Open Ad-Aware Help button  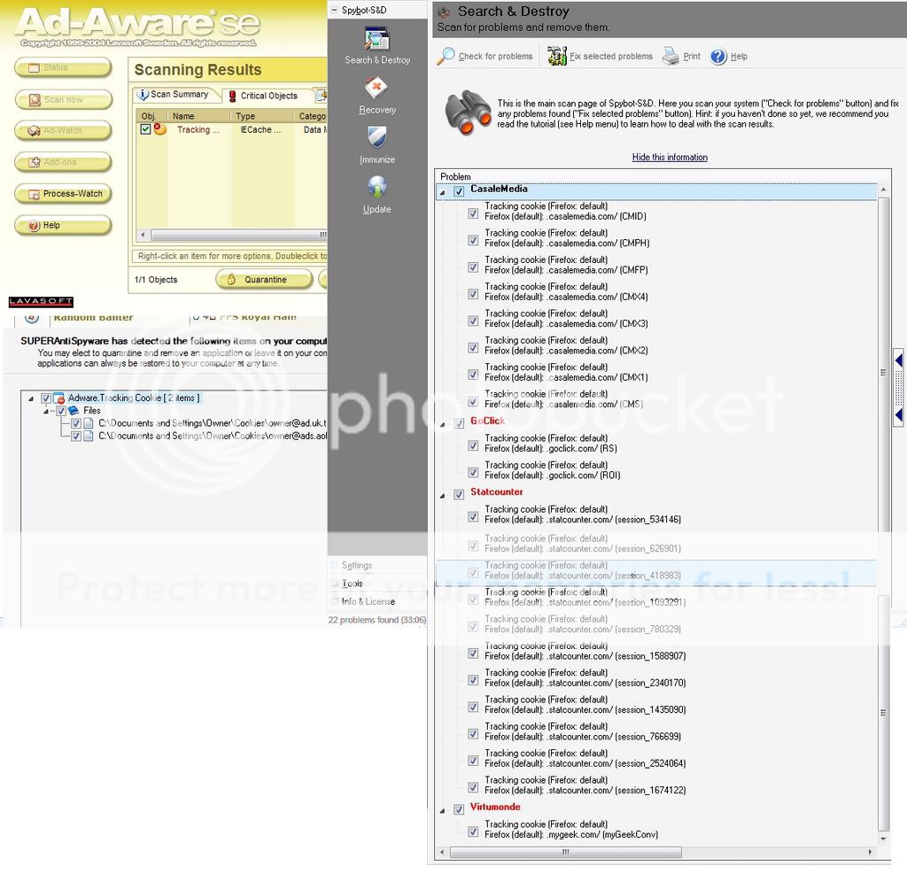63,226
